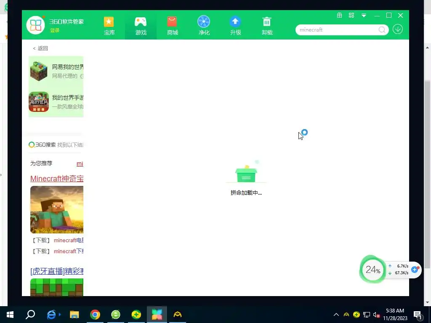Screen dimensions: 431x323
Task: Open the 升级 upgrade tab
Action: tap(235, 26)
